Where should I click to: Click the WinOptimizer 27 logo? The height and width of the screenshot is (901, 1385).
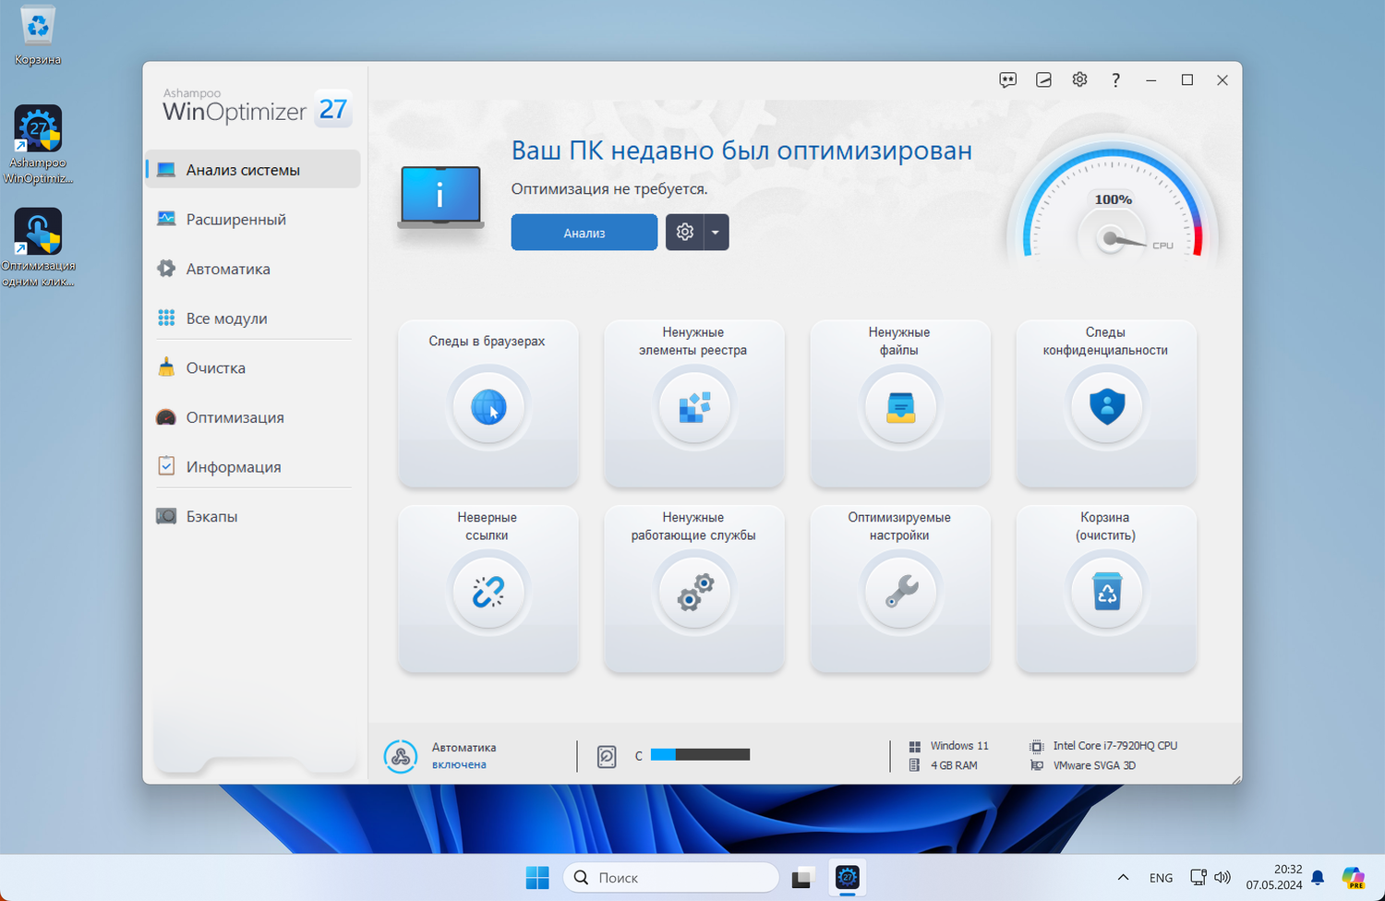point(256,109)
